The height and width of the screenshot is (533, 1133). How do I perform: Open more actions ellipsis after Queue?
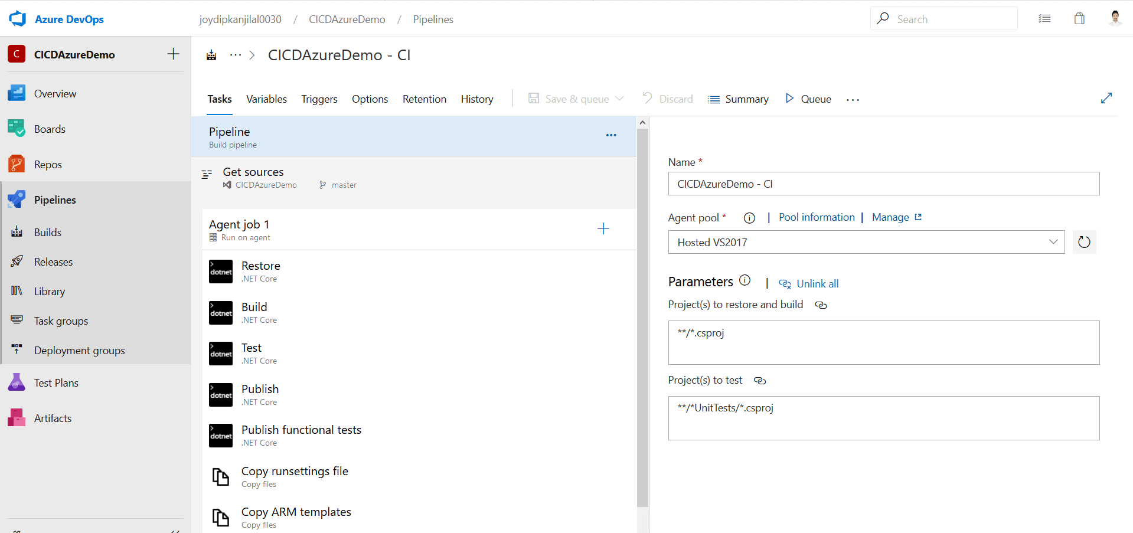853,100
